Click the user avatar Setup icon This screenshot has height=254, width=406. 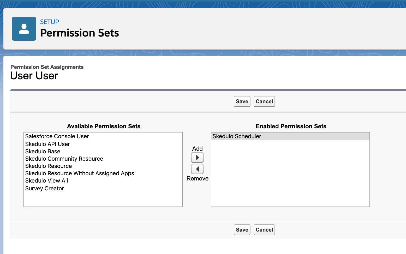point(24,29)
